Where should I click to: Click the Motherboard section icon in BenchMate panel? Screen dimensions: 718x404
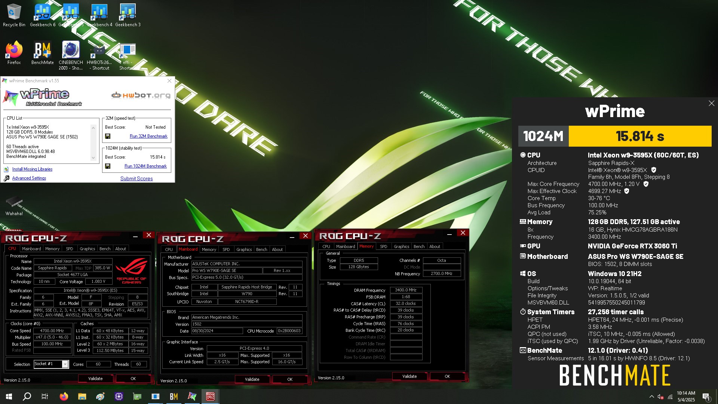(523, 256)
